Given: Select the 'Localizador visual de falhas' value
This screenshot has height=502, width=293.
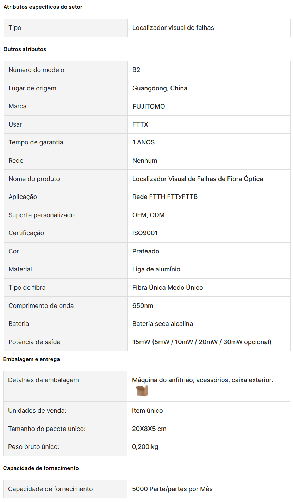Looking at the screenshot, I should [173, 28].
